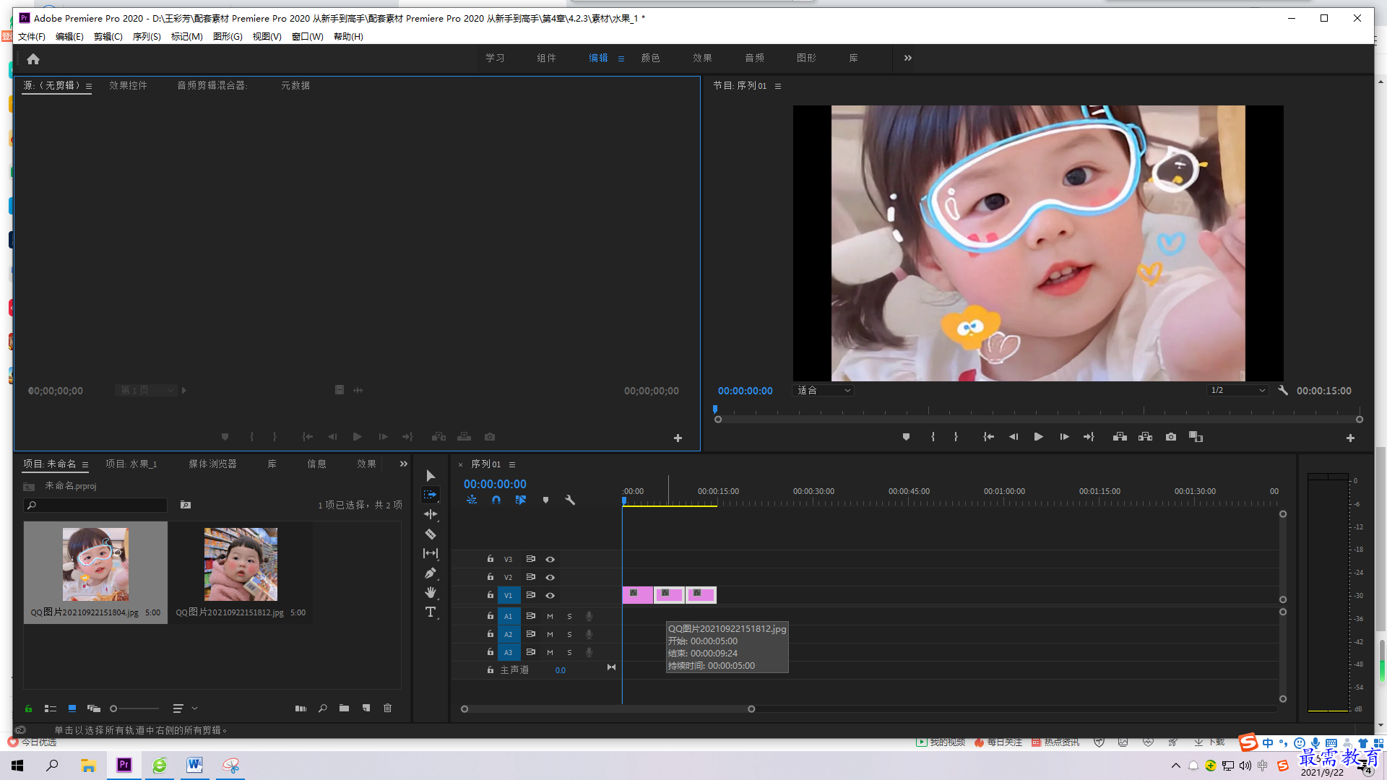This screenshot has height=780, width=1387.
Task: Expand workspace overflow chevrons
Action: click(x=908, y=58)
